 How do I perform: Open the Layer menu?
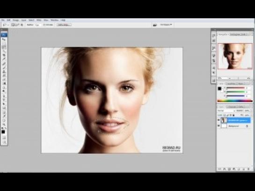click(24, 20)
